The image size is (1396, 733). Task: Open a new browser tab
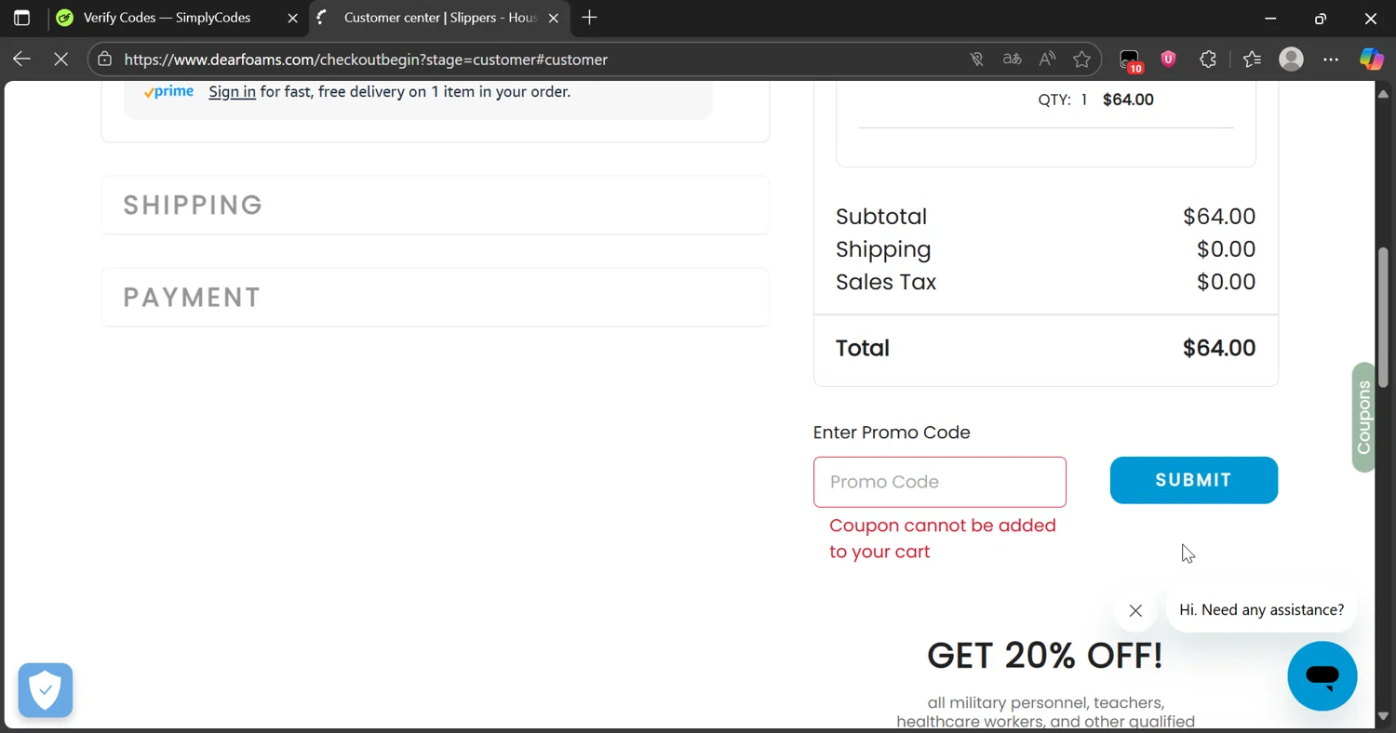pos(589,18)
